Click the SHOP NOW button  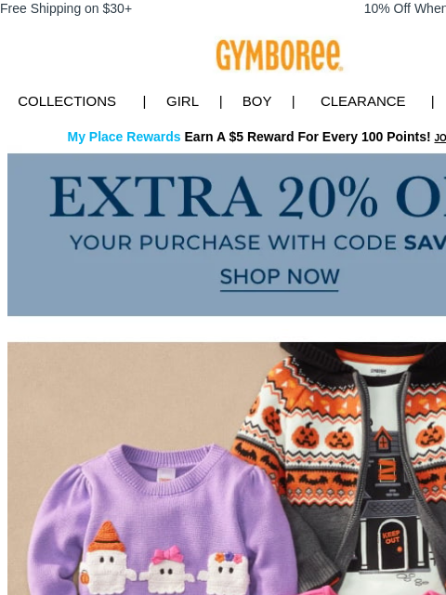280,277
